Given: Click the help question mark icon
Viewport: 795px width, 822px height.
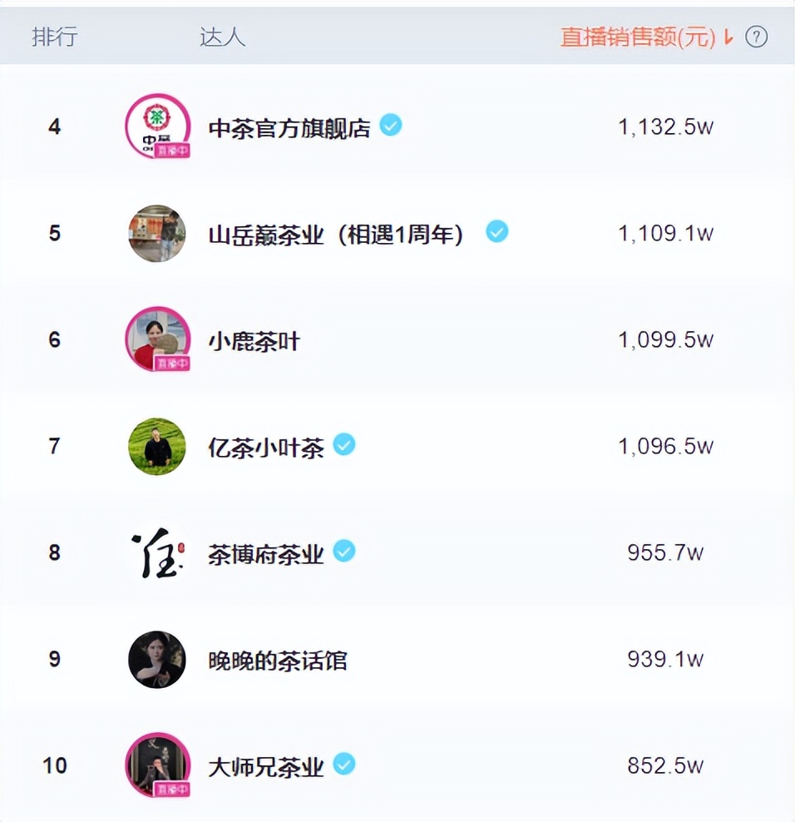Looking at the screenshot, I should [x=756, y=37].
